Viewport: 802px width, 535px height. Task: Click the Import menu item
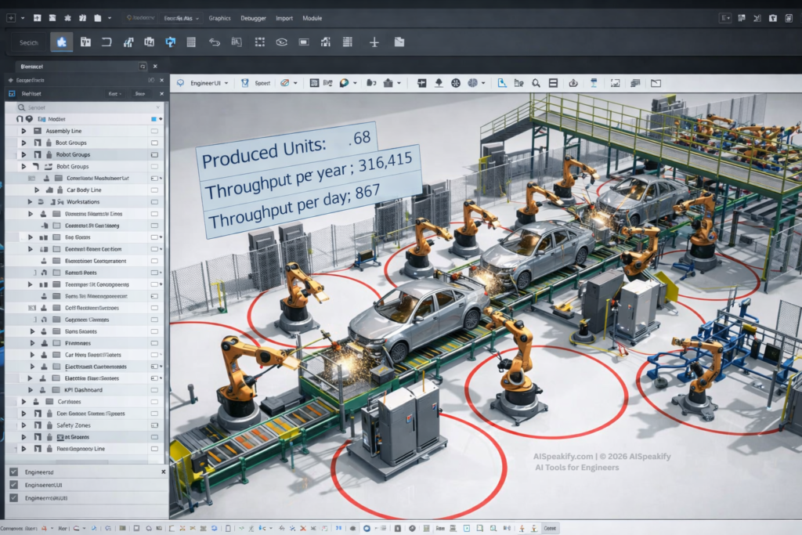click(284, 18)
